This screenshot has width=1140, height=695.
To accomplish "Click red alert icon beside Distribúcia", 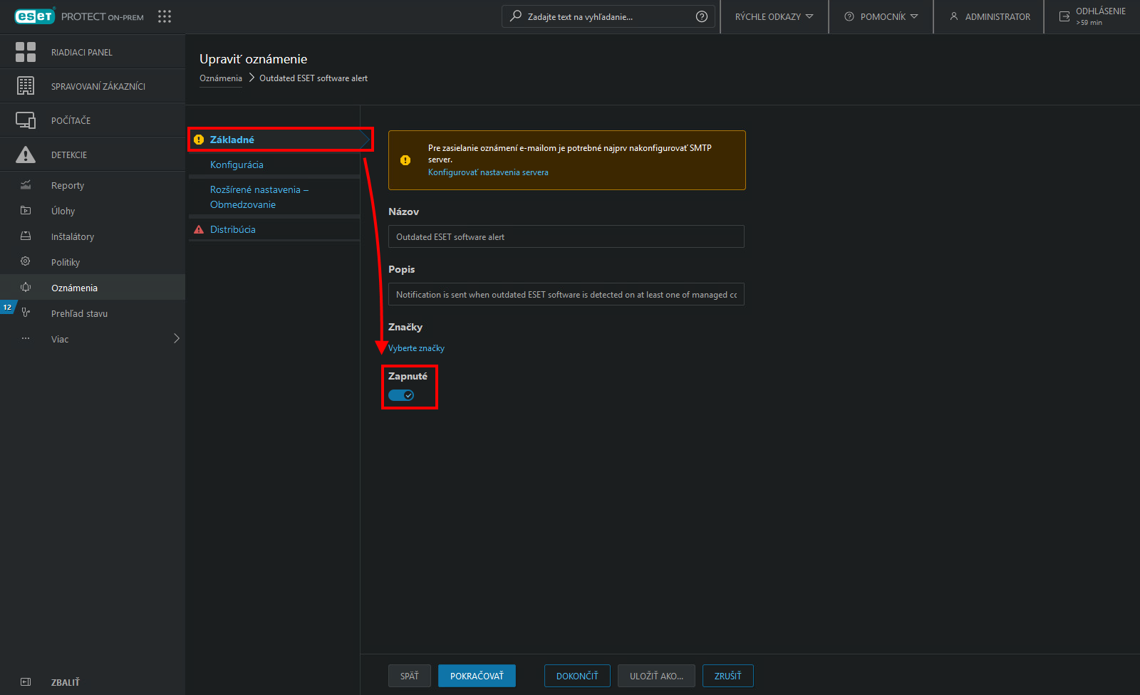I will pos(199,229).
